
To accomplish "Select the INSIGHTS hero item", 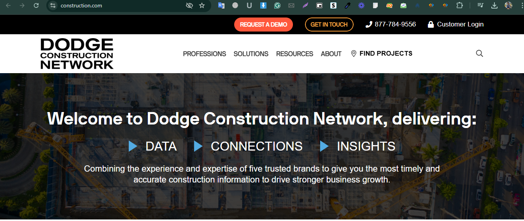I will tap(358, 146).
